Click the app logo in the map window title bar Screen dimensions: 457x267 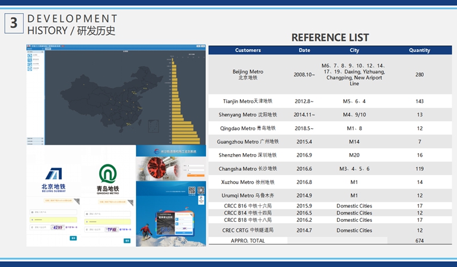coord(28,46)
